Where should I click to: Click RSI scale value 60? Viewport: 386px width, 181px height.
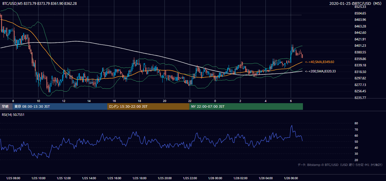(x=356, y=135)
